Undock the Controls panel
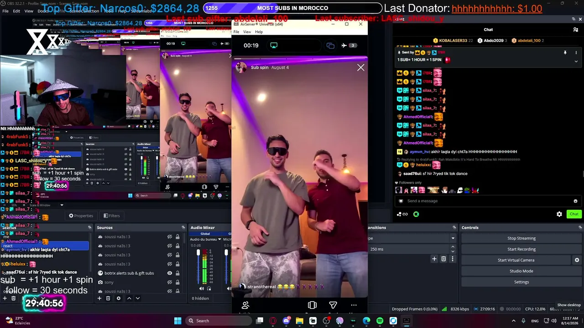This screenshot has width=584, height=328. coord(580,227)
